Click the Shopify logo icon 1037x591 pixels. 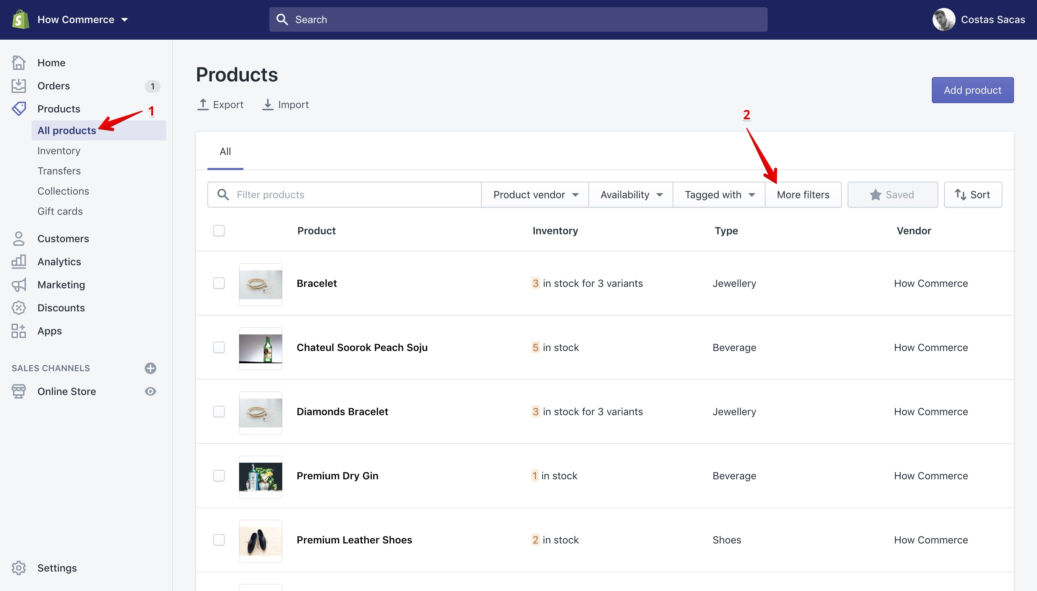(20, 19)
